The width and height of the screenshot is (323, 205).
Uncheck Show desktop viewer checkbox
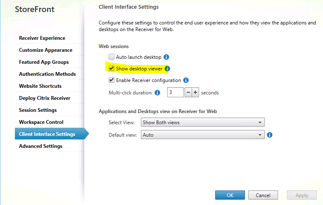click(111, 69)
